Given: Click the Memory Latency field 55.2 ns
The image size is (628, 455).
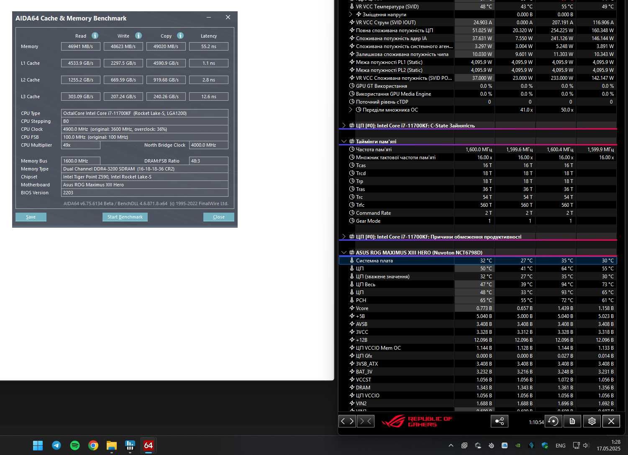Looking at the screenshot, I should click(x=209, y=46).
